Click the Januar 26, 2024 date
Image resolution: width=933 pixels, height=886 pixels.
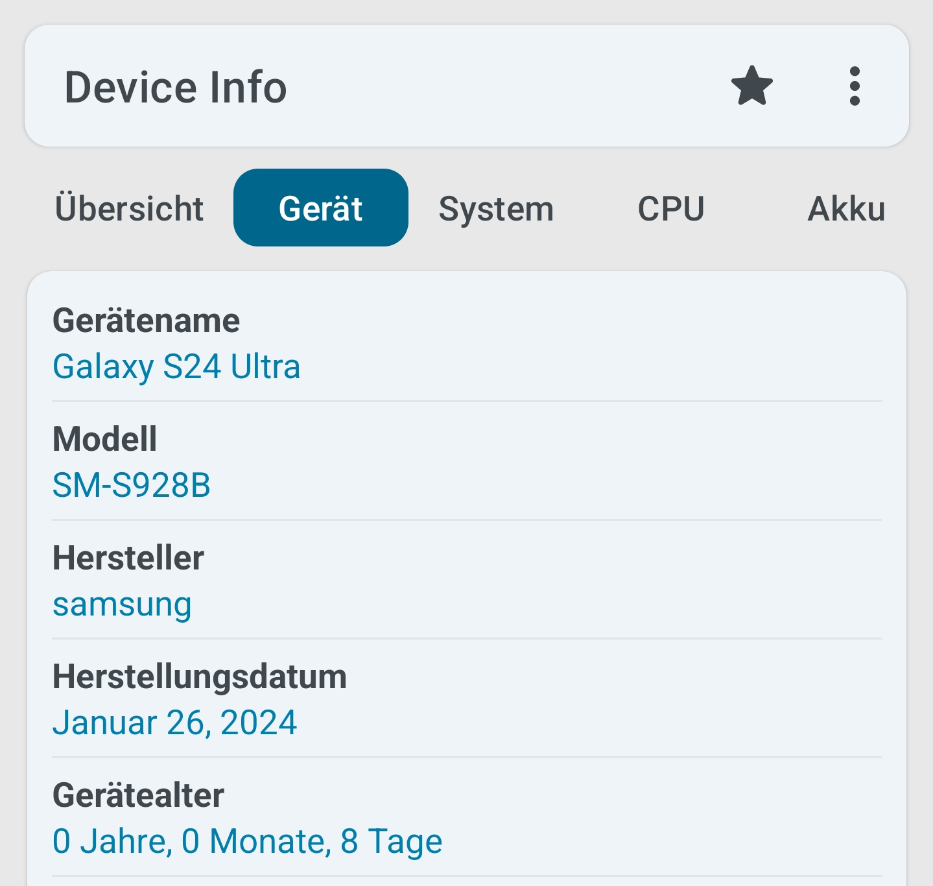click(x=174, y=723)
